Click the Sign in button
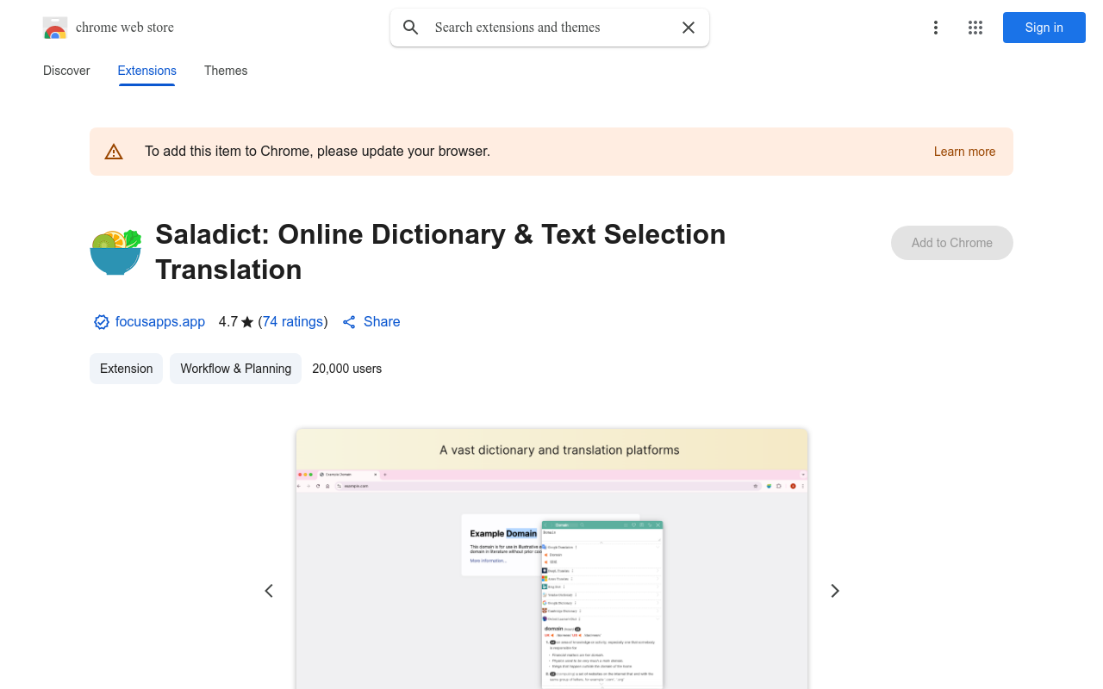The height and width of the screenshot is (689, 1103). [x=1044, y=28]
